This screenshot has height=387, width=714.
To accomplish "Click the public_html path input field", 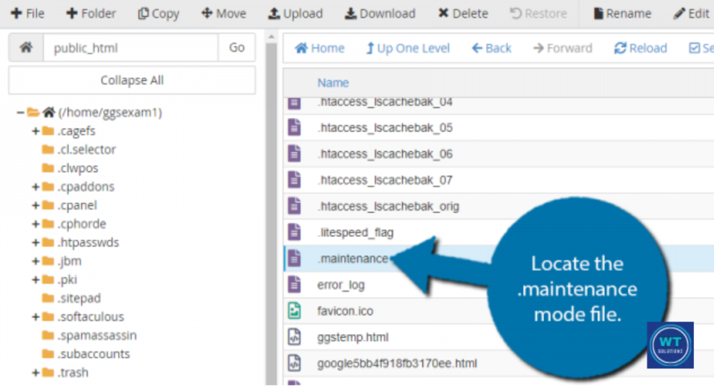I will click(130, 48).
